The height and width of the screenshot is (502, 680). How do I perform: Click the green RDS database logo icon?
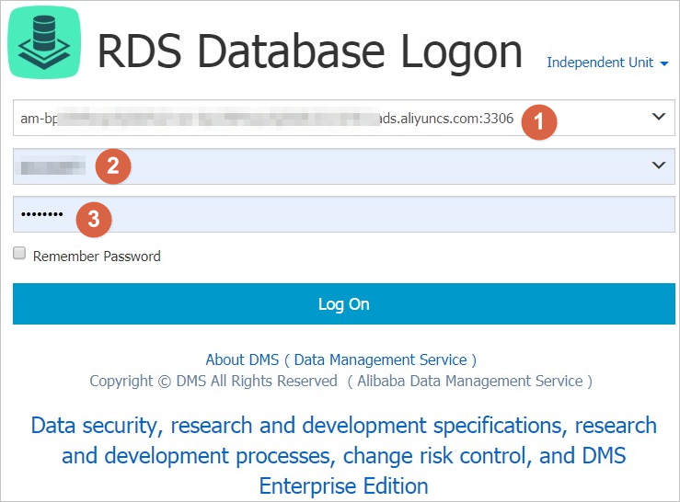click(44, 42)
